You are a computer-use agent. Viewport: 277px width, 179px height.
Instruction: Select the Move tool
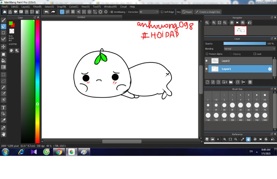(3, 47)
